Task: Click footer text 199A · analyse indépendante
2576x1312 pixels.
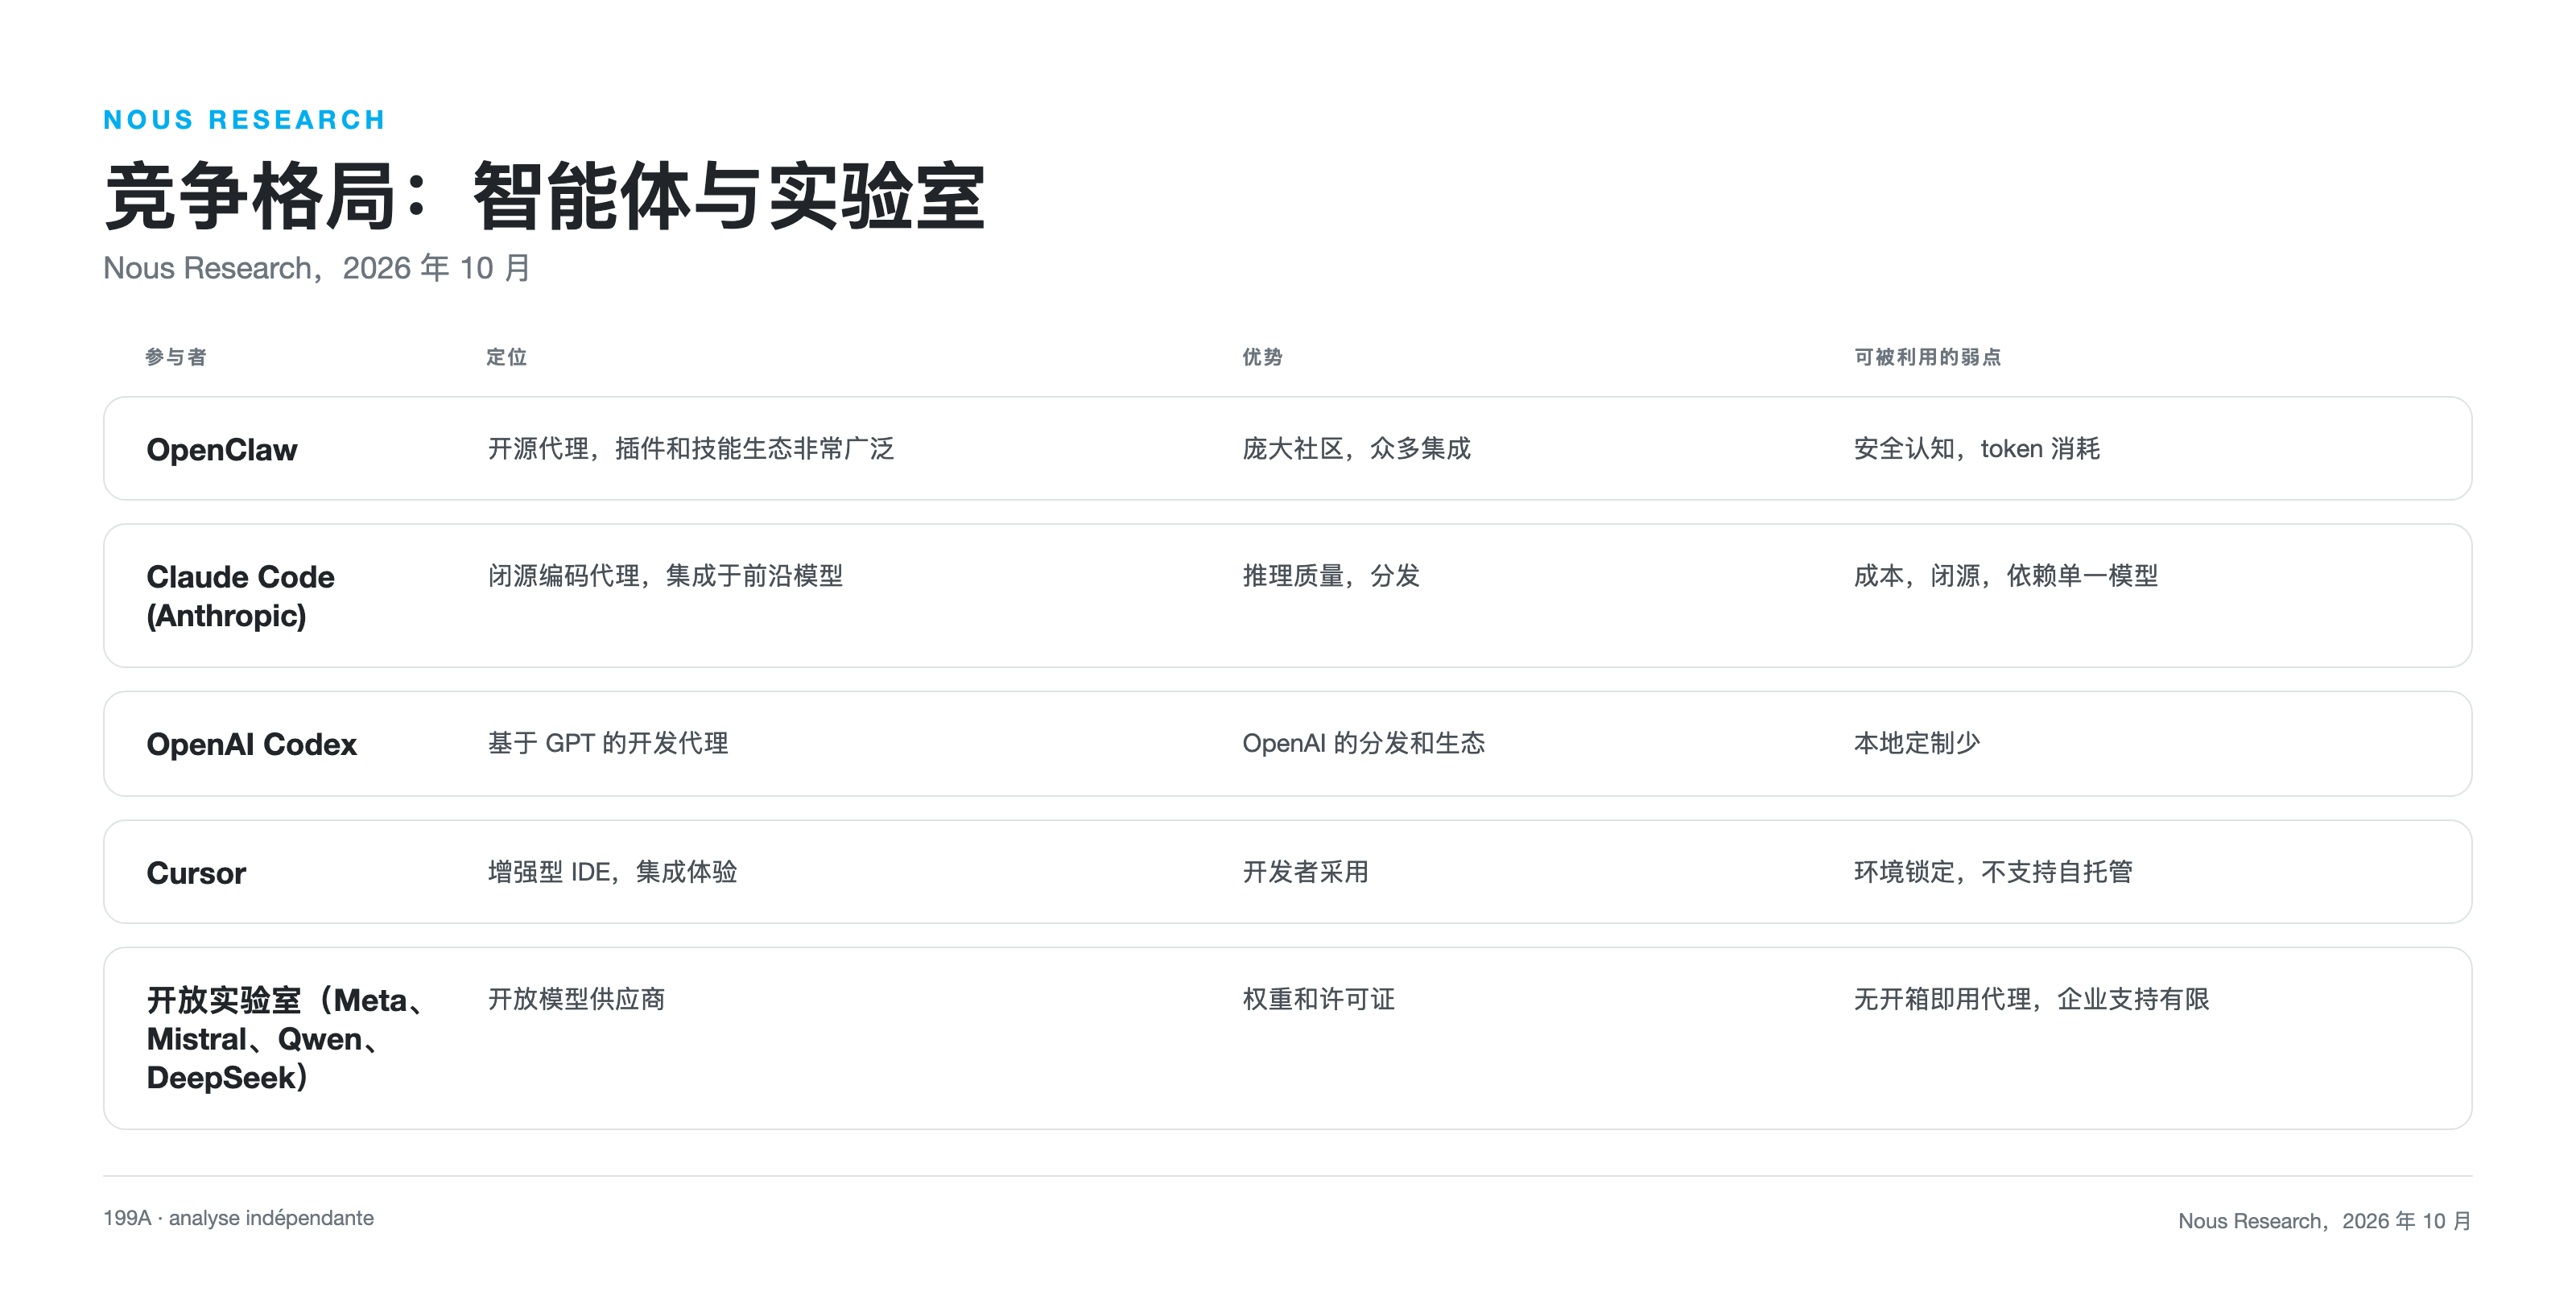Action: [238, 1218]
